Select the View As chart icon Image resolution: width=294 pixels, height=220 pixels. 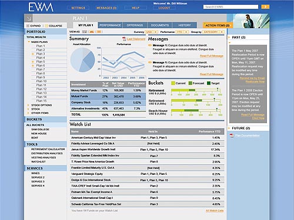click(92, 32)
